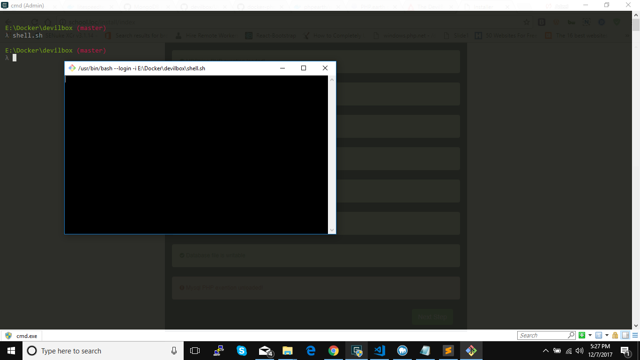
Task: Open Microsoft Edge from the taskbar
Action: (x=311, y=351)
